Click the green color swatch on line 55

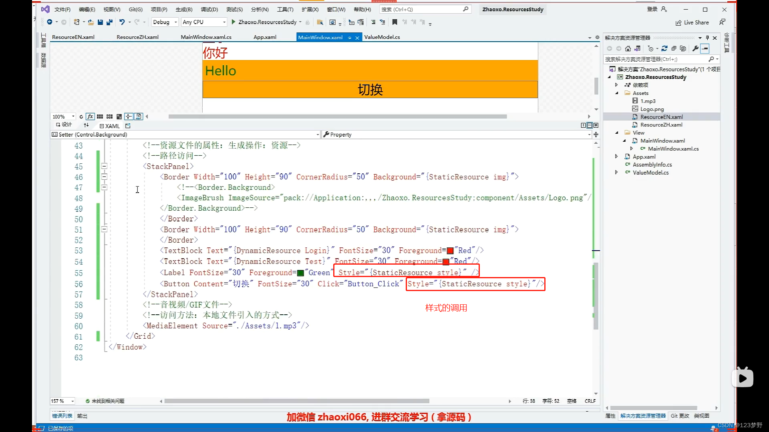300,273
